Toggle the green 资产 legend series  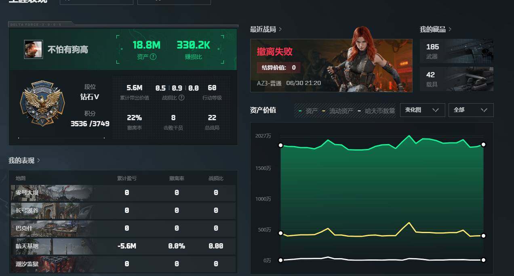click(x=308, y=110)
